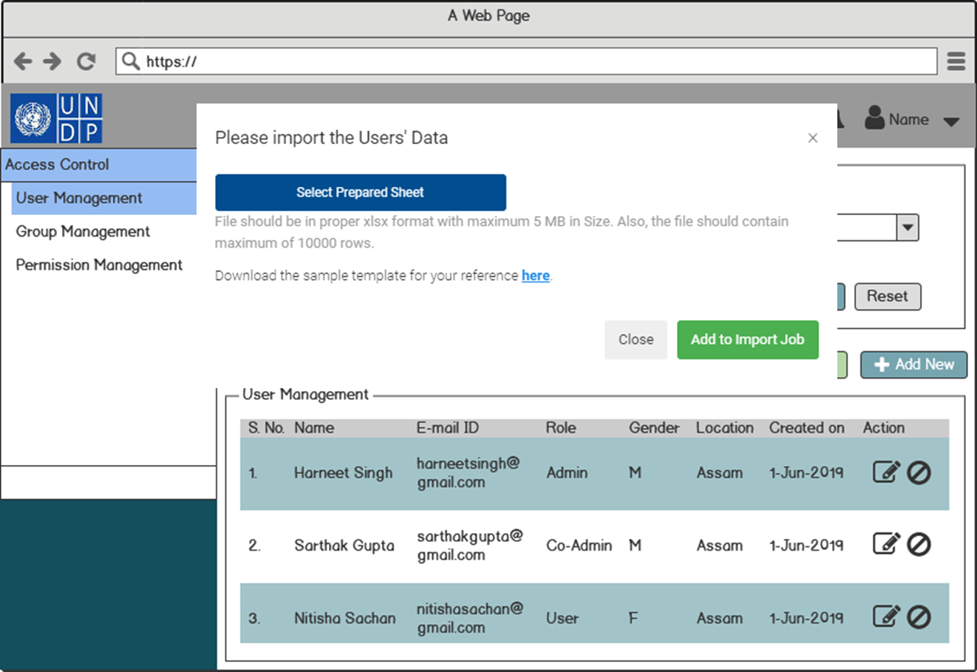Open the filter combo box dropdown arrow
Viewport: 977px width, 672px height.
point(908,227)
